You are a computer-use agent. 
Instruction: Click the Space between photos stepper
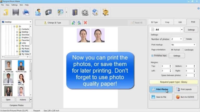194,75
